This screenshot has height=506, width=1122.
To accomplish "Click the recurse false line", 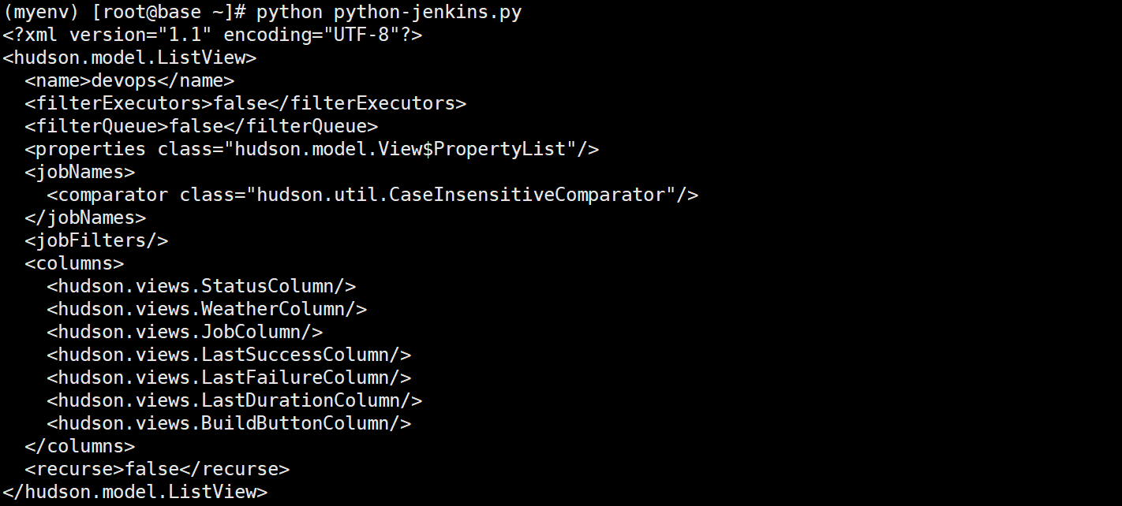I will coord(157,470).
